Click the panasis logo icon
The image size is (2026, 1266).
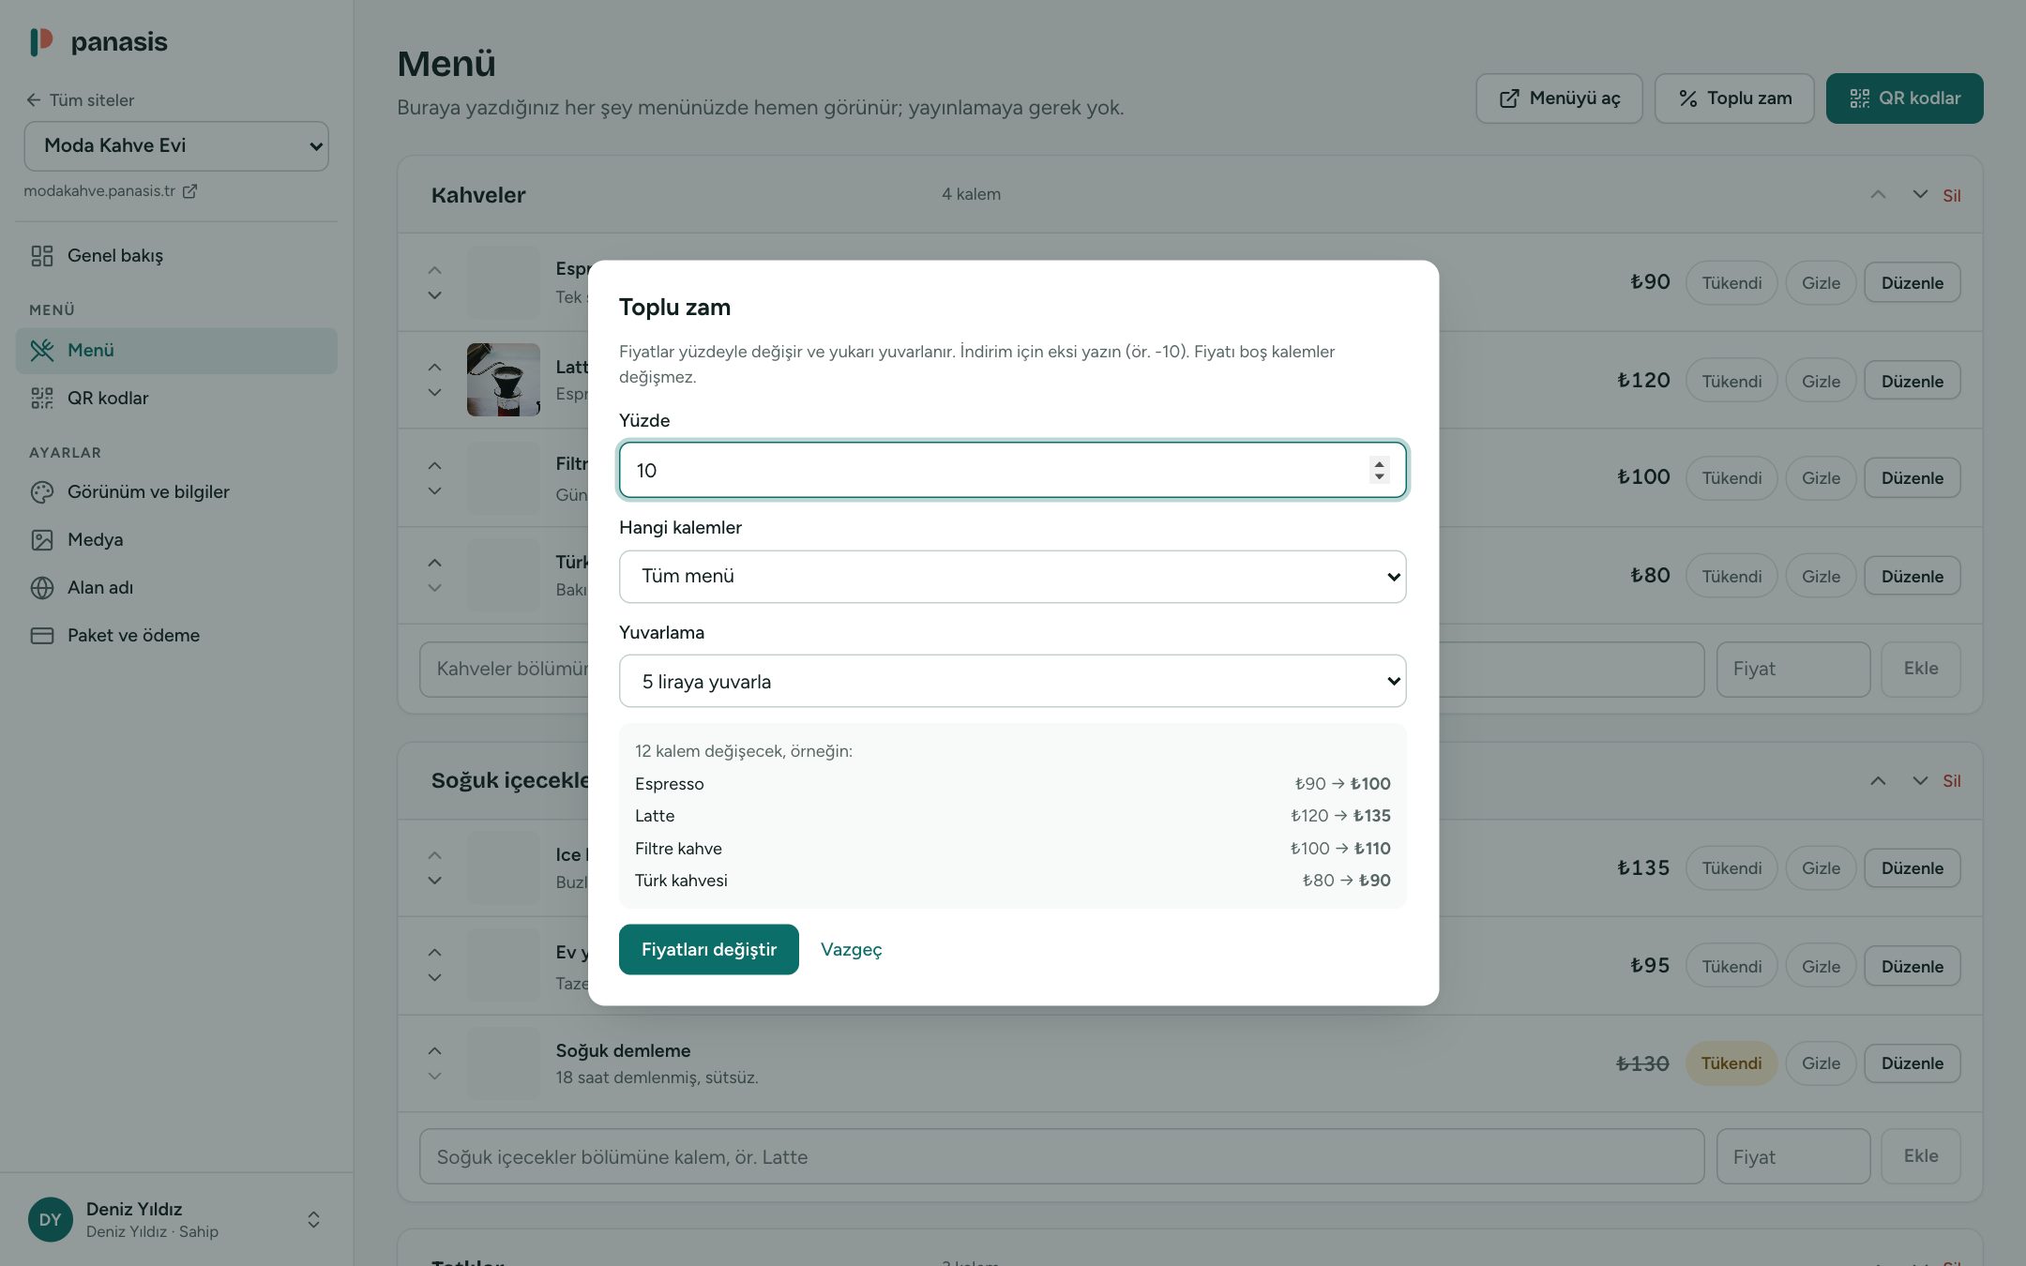(41, 41)
